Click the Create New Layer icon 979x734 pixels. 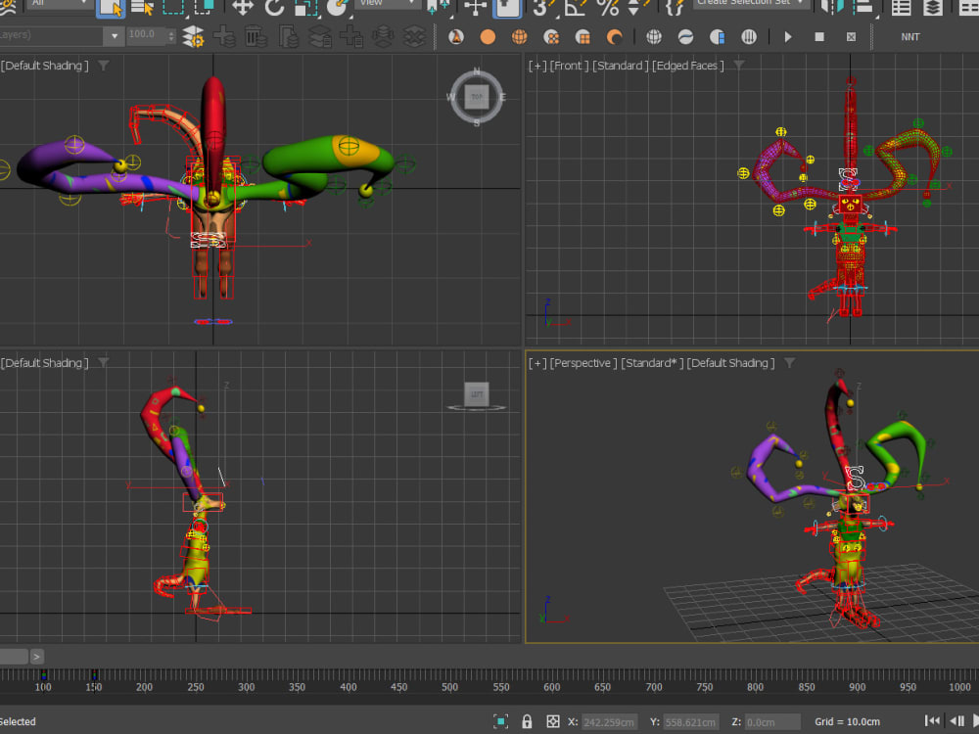(x=223, y=36)
